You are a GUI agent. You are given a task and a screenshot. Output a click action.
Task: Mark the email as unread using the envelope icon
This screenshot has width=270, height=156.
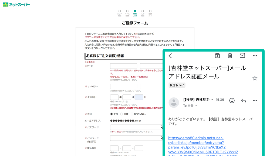pyautogui.click(x=242, y=55)
